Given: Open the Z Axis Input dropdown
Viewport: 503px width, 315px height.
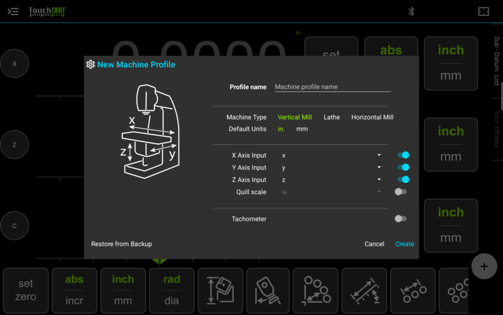Looking at the screenshot, I should tap(332, 180).
